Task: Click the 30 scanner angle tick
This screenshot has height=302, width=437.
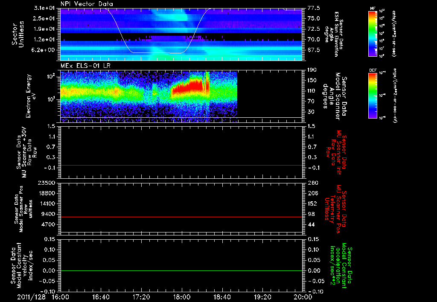Action: 311,112
